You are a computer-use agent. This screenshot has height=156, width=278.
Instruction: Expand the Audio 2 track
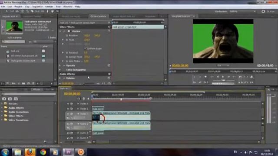[78, 133]
